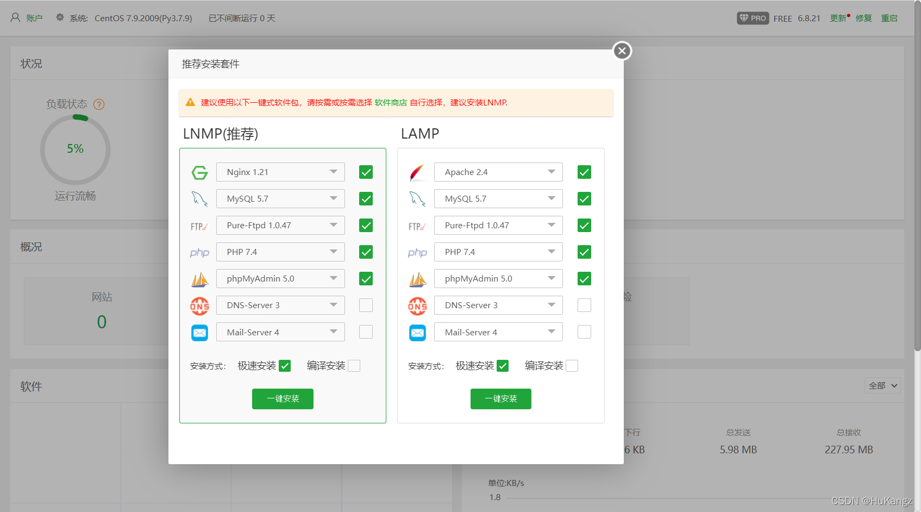Open the 软件商店 link in alert
Image resolution: width=921 pixels, height=512 pixels.
[x=391, y=102]
